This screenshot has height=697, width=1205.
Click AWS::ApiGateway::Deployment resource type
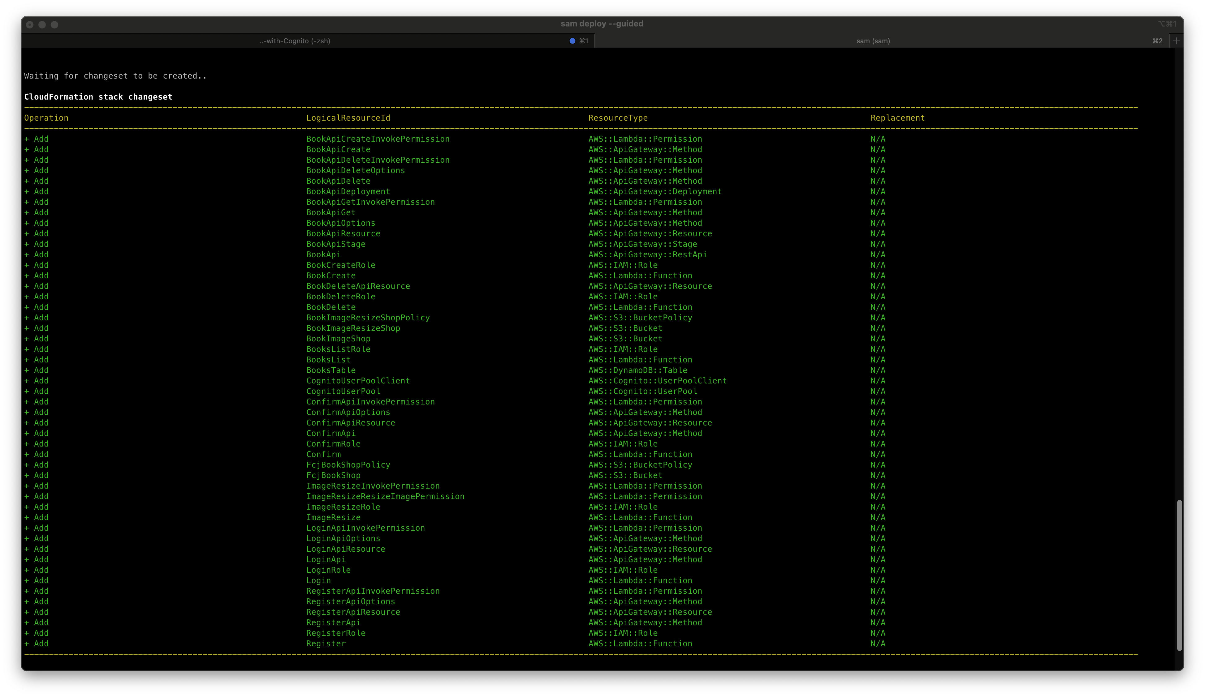(654, 192)
